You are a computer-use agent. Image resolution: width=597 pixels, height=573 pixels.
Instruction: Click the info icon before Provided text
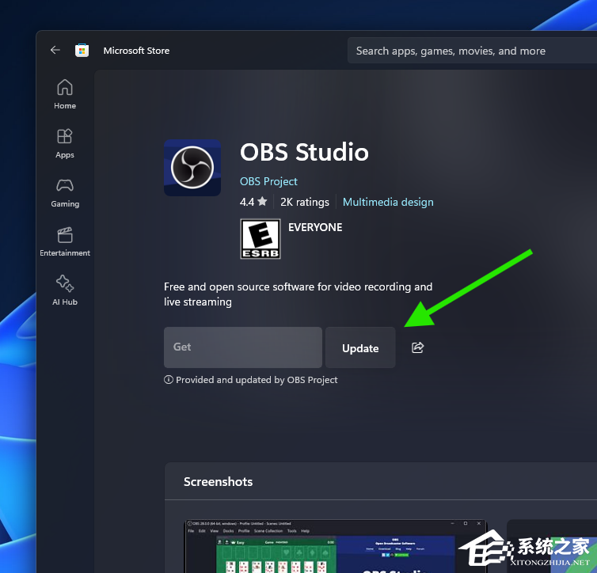(169, 380)
